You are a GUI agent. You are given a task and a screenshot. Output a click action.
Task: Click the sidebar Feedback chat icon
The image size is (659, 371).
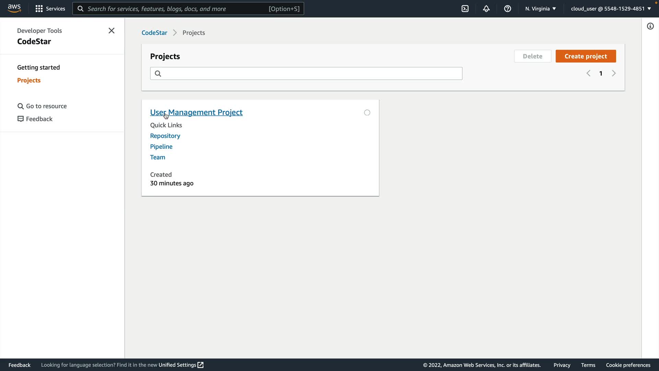pos(21,119)
